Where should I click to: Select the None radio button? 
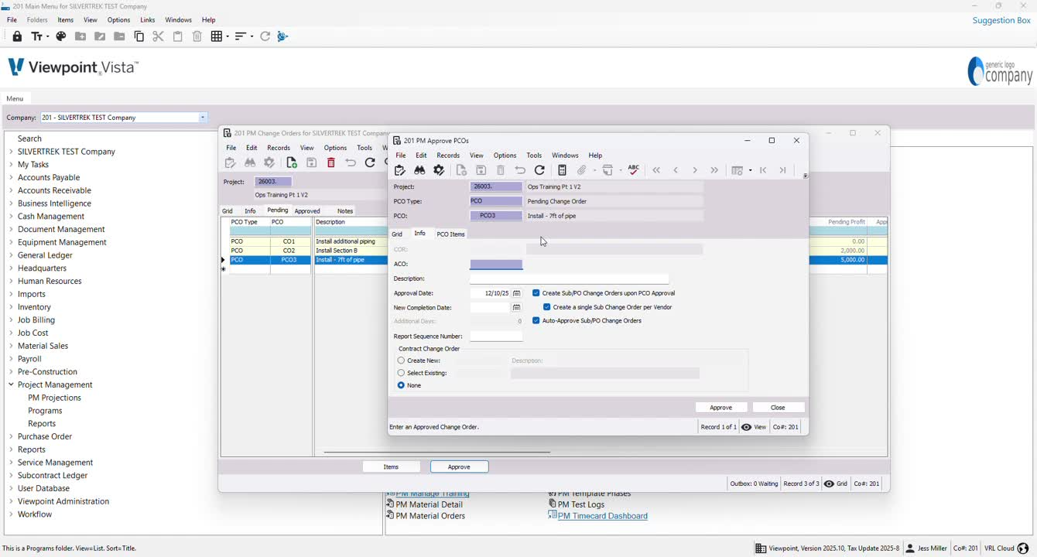click(x=401, y=385)
